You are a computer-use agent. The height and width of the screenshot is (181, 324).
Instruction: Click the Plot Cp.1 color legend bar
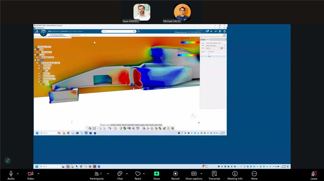point(190,43)
